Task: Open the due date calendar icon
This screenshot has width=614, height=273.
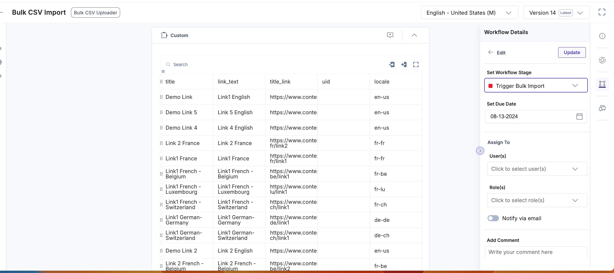Action: [580, 116]
